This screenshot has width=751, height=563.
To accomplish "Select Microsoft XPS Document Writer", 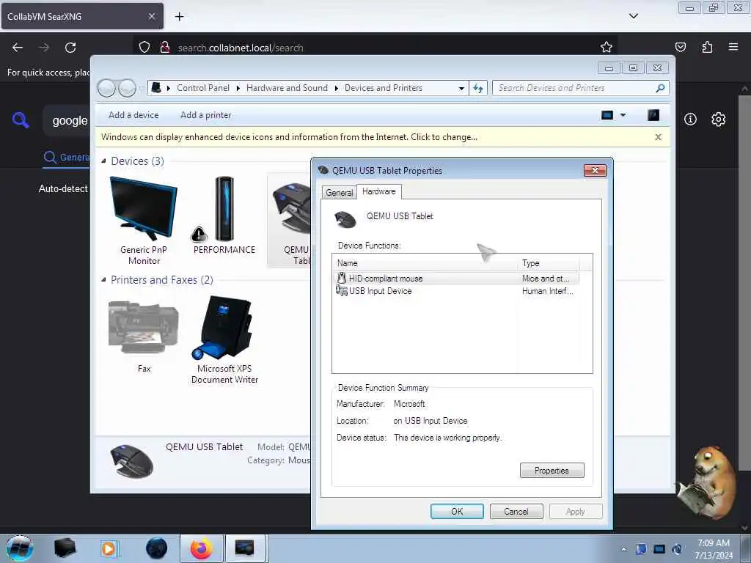I will pos(224,339).
